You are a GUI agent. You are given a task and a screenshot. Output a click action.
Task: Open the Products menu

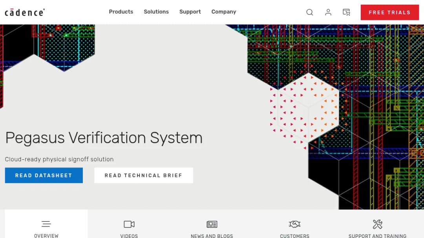tap(121, 12)
